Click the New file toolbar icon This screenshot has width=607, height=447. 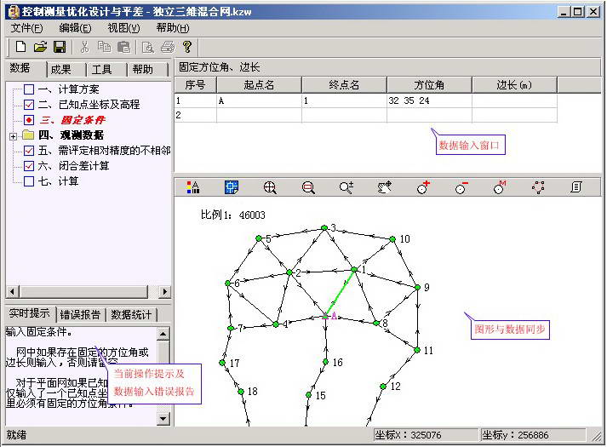[20, 47]
